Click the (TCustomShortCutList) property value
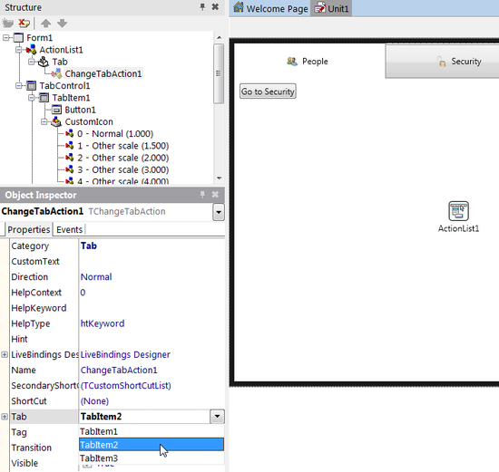This screenshot has width=499, height=472. click(126, 386)
